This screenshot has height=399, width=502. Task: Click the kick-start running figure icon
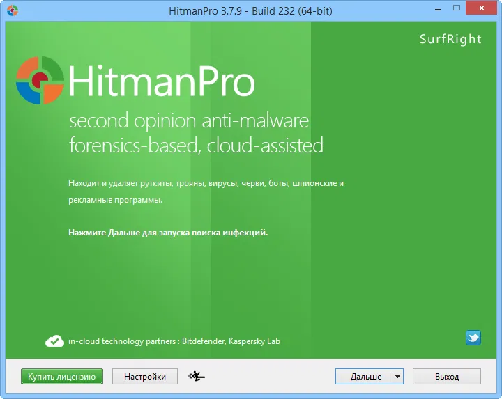[x=197, y=376]
